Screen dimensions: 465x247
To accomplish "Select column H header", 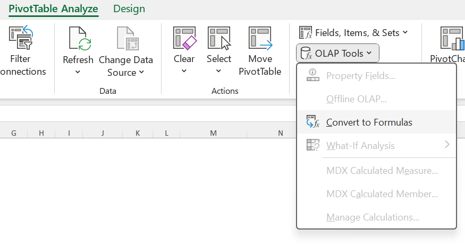I will [x=41, y=133].
